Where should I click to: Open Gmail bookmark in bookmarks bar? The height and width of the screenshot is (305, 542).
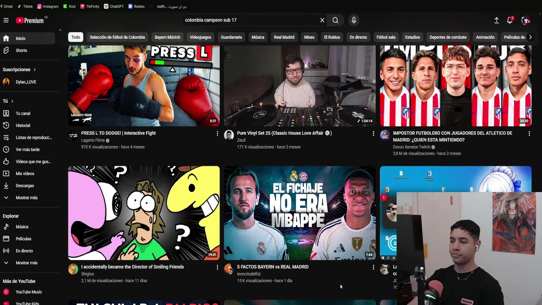click(6, 6)
